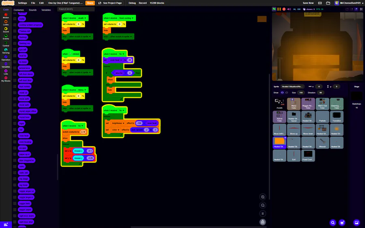Screen dimensions: 365x228
Task: Zoom out on the code workspace
Action: coord(262,205)
